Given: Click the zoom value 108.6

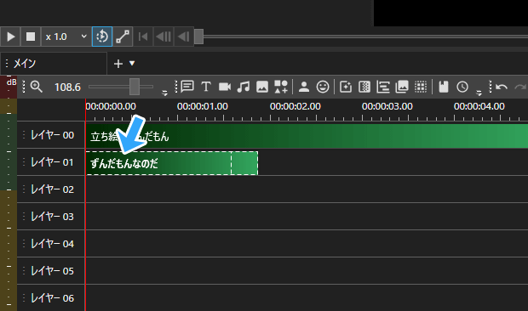Looking at the screenshot, I should [x=67, y=88].
